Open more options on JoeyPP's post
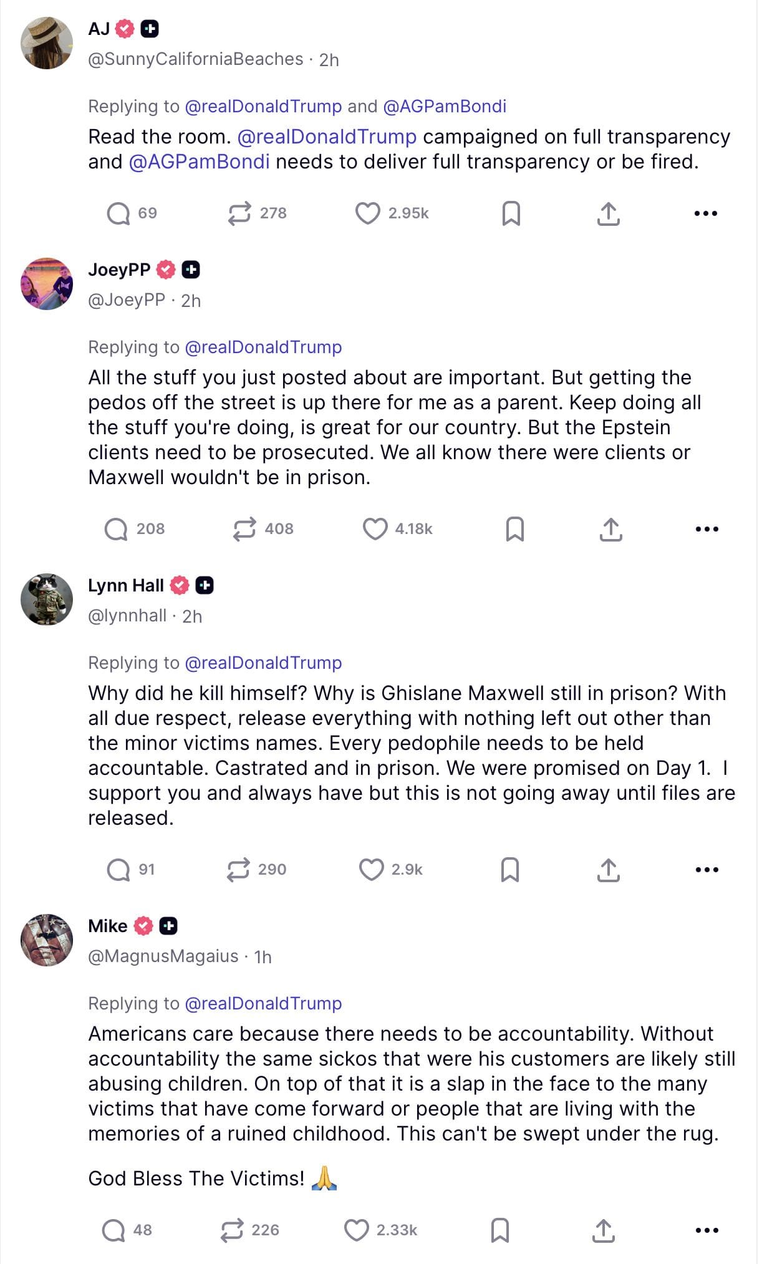 pyautogui.click(x=707, y=529)
